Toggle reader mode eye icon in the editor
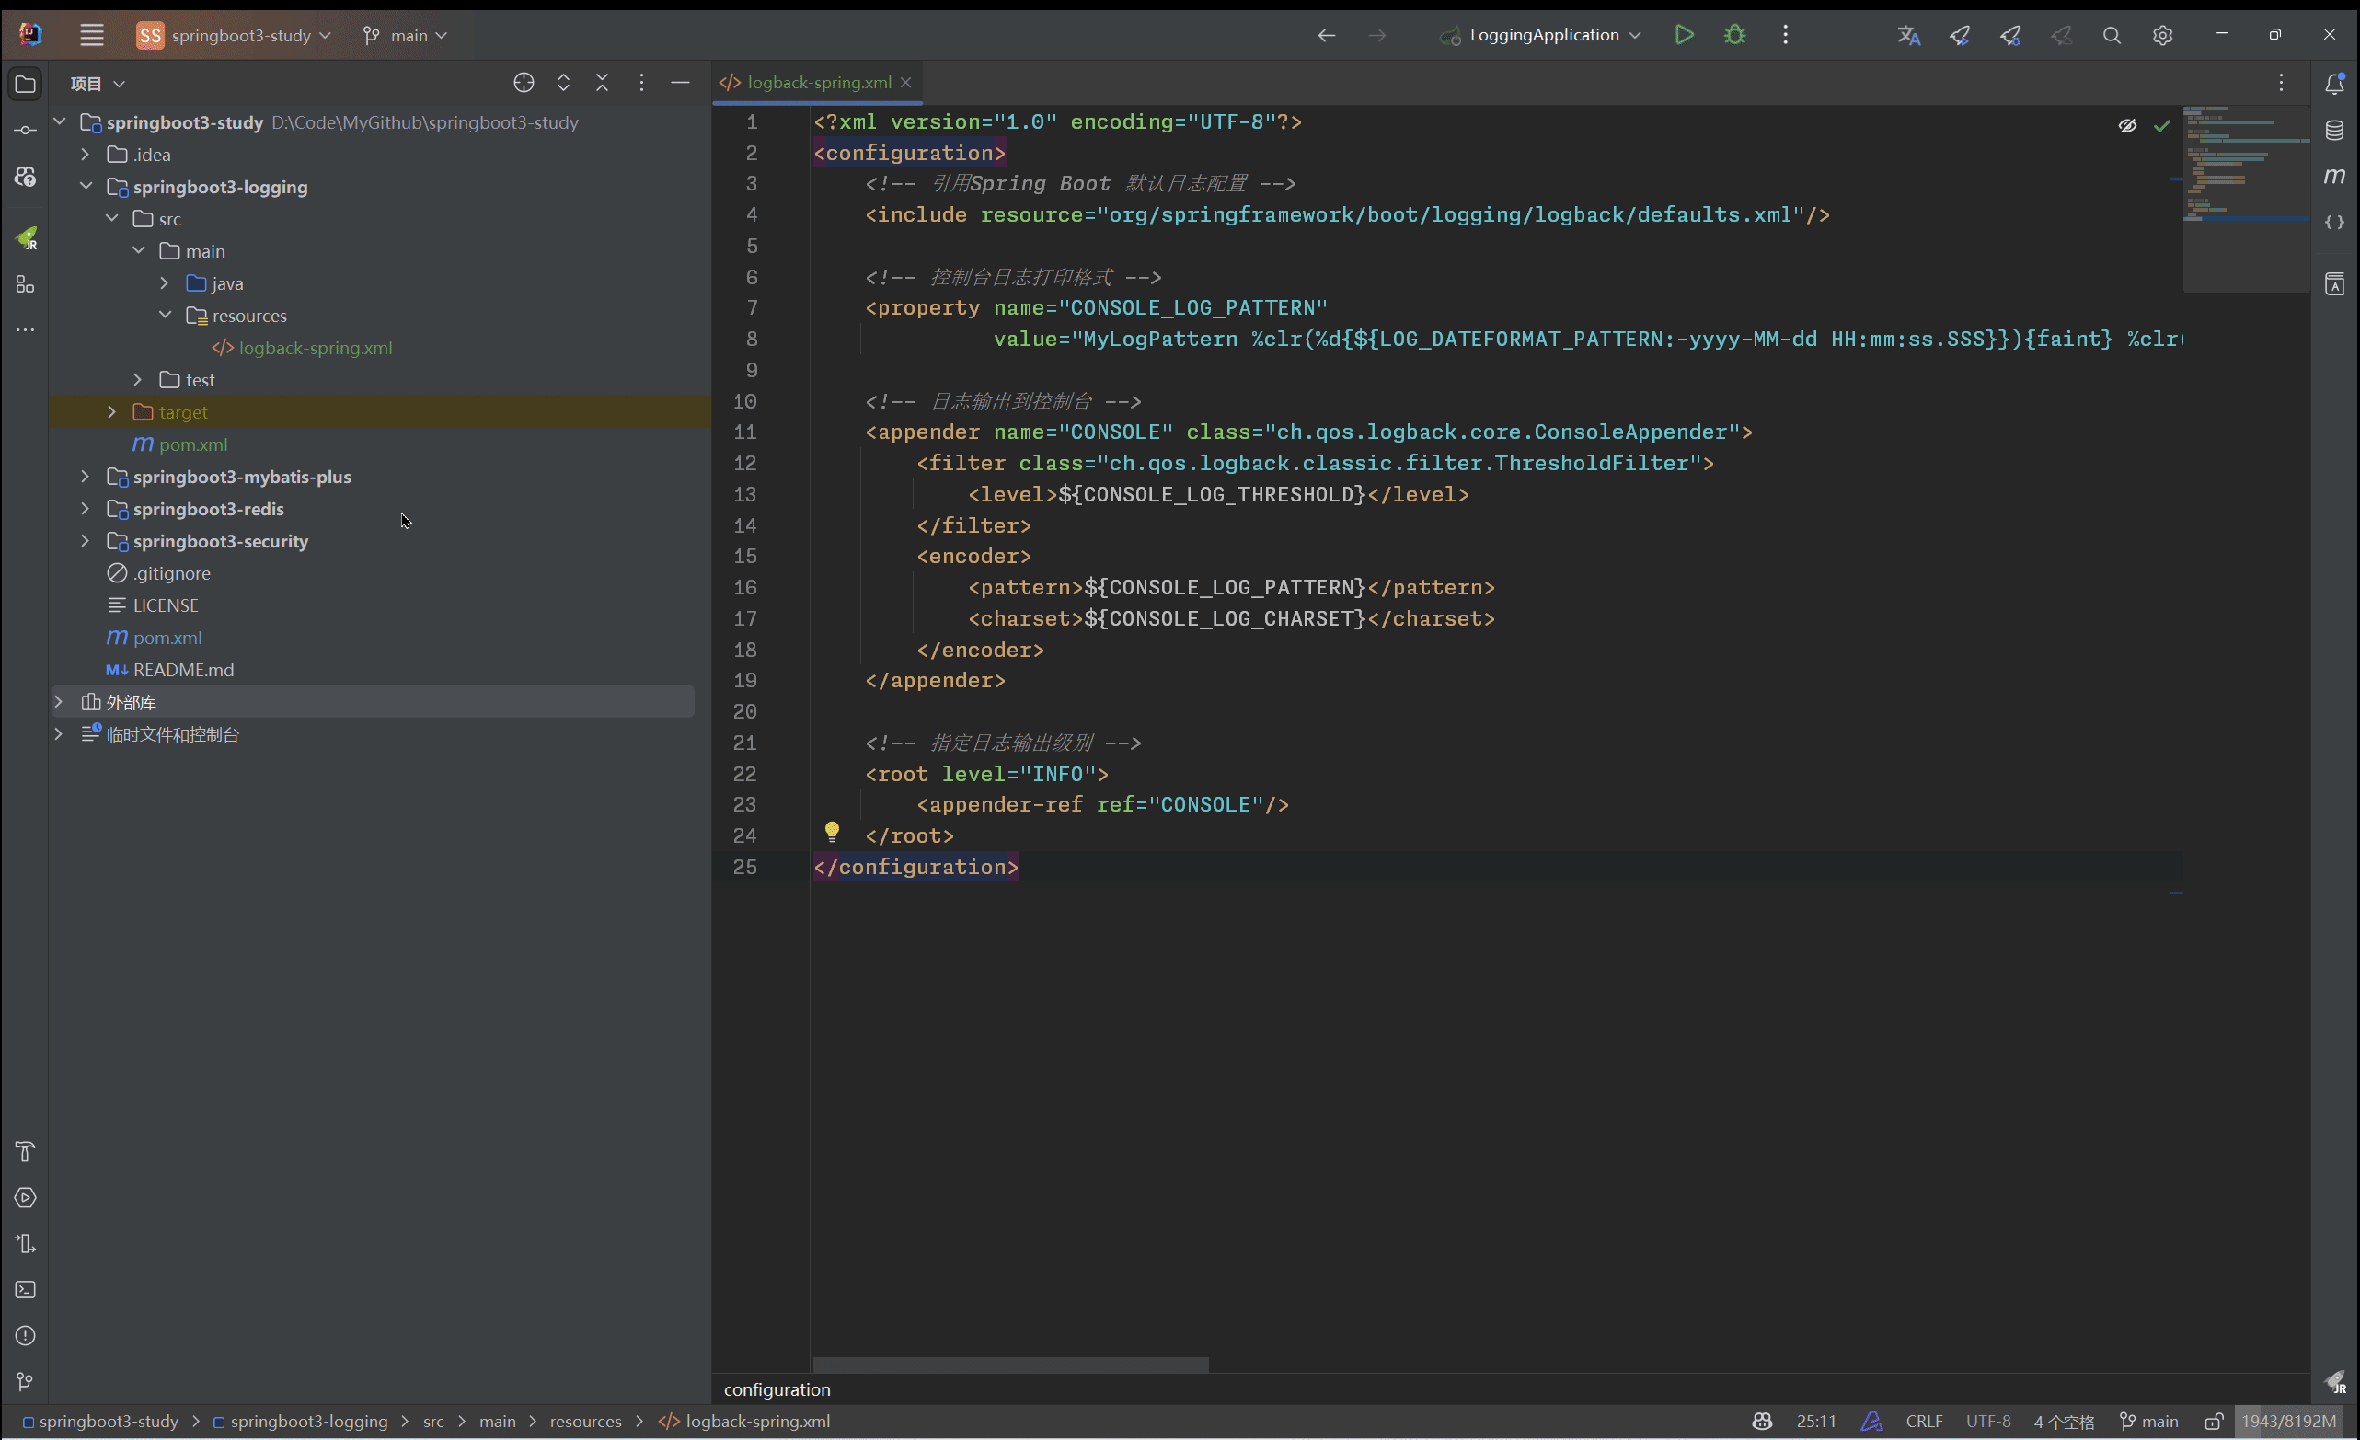Viewport: 2360px width, 1440px height. pos(2128,125)
